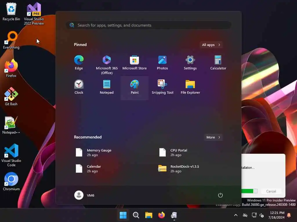Screen dimensions: 297x222
Task: Click the OneDrive cloud tray icon
Action: click(245, 215)
